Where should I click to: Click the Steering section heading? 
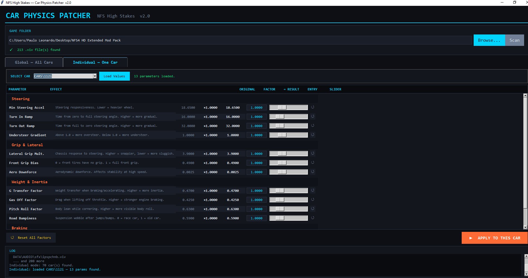(x=21, y=99)
